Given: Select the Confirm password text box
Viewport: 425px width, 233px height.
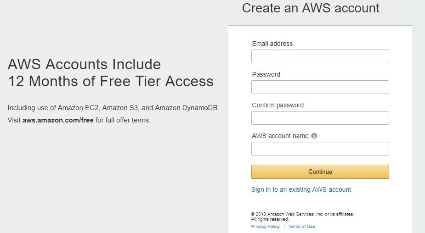Looking at the screenshot, I should (x=320, y=118).
